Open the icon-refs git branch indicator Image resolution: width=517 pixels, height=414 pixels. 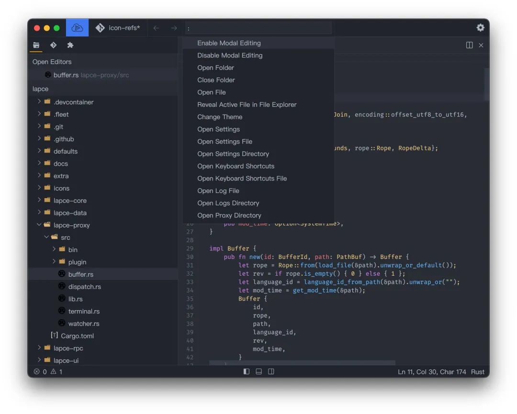coord(118,27)
